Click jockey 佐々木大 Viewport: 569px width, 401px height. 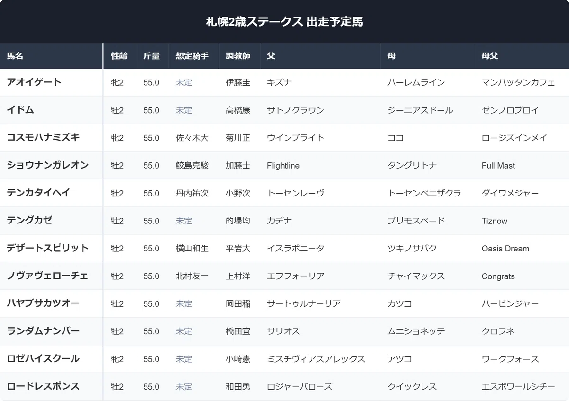192,138
